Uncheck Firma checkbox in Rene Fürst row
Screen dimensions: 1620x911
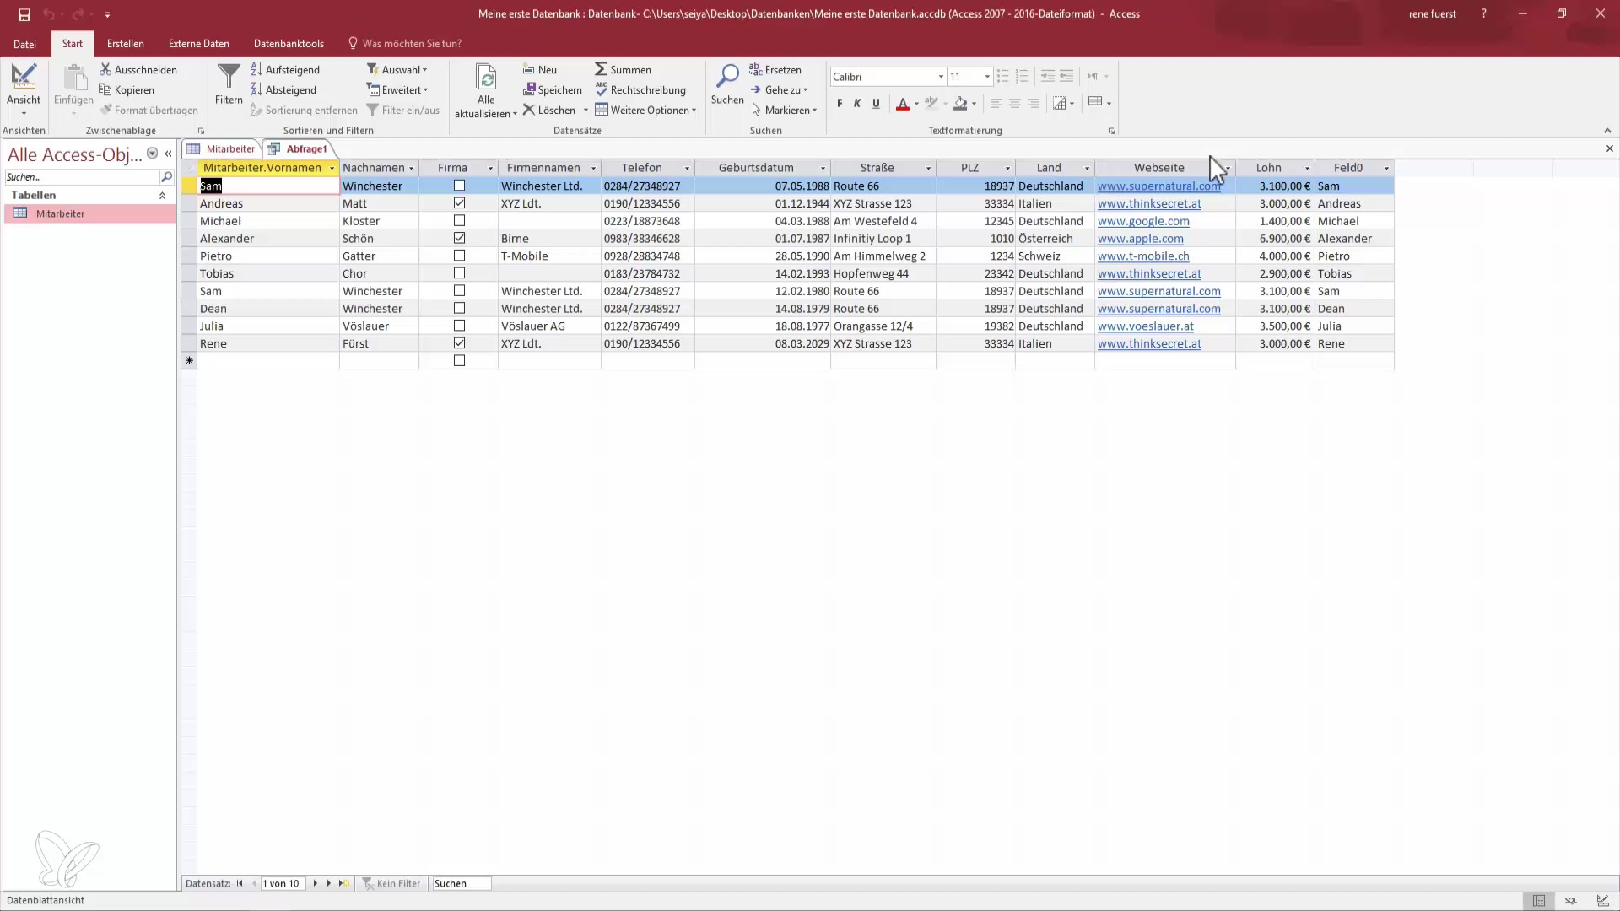pyautogui.click(x=459, y=343)
